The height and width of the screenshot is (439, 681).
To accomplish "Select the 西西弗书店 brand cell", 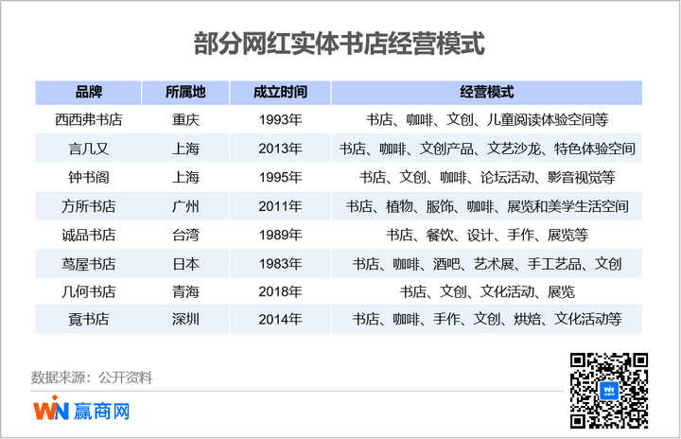I will [x=89, y=119].
